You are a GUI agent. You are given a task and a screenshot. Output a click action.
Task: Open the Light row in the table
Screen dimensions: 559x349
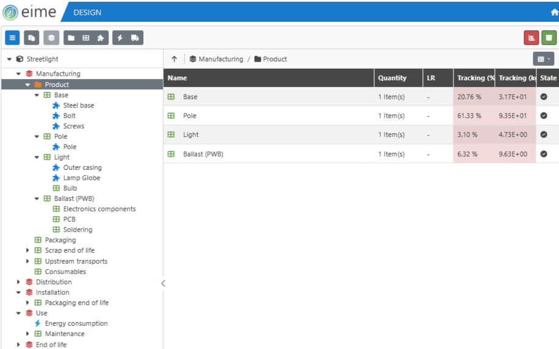click(x=361, y=135)
